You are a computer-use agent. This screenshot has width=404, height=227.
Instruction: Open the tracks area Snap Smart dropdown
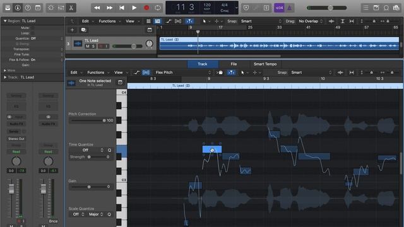(x=261, y=21)
